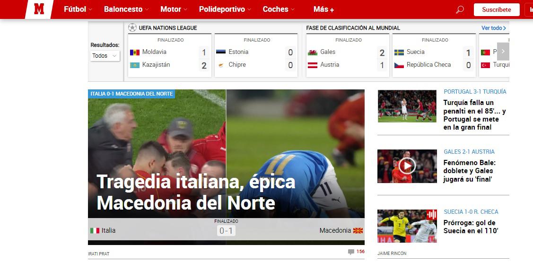
Task: Click the Resultados label
Action: point(105,45)
